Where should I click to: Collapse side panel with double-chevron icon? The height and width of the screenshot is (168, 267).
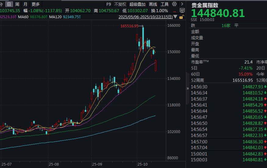pyautogui.click(x=188, y=88)
